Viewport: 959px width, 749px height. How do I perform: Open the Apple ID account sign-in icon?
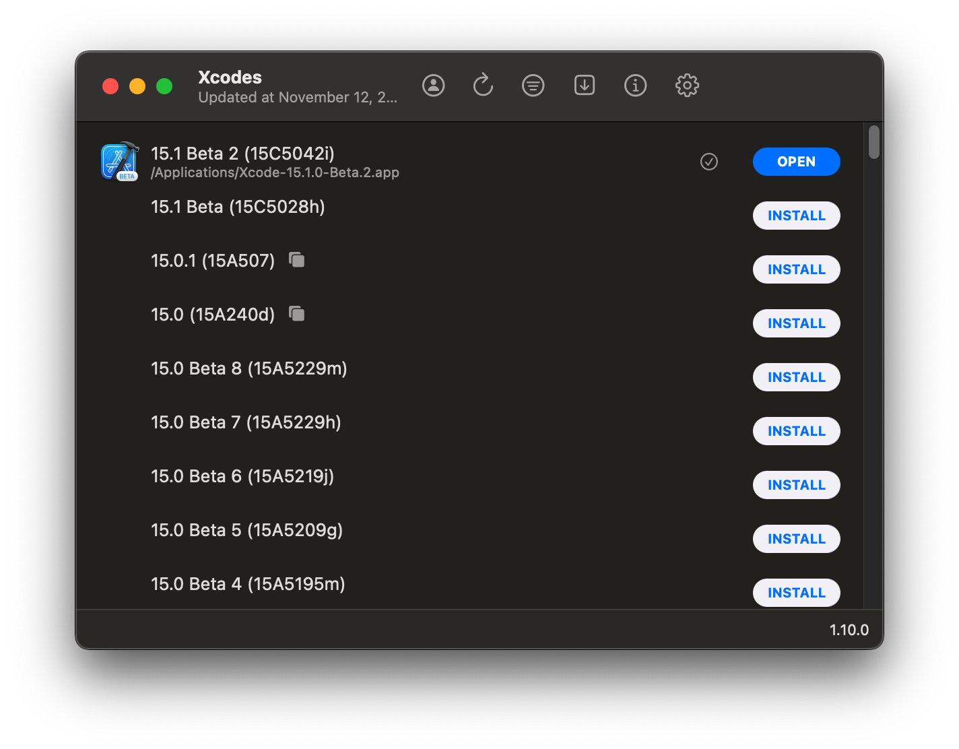[x=434, y=86]
